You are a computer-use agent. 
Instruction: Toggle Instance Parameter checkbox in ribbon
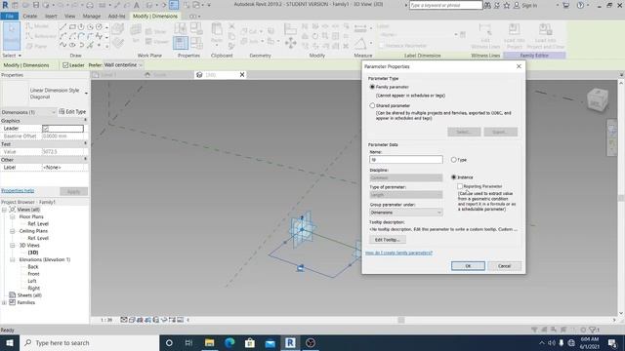click(x=382, y=46)
